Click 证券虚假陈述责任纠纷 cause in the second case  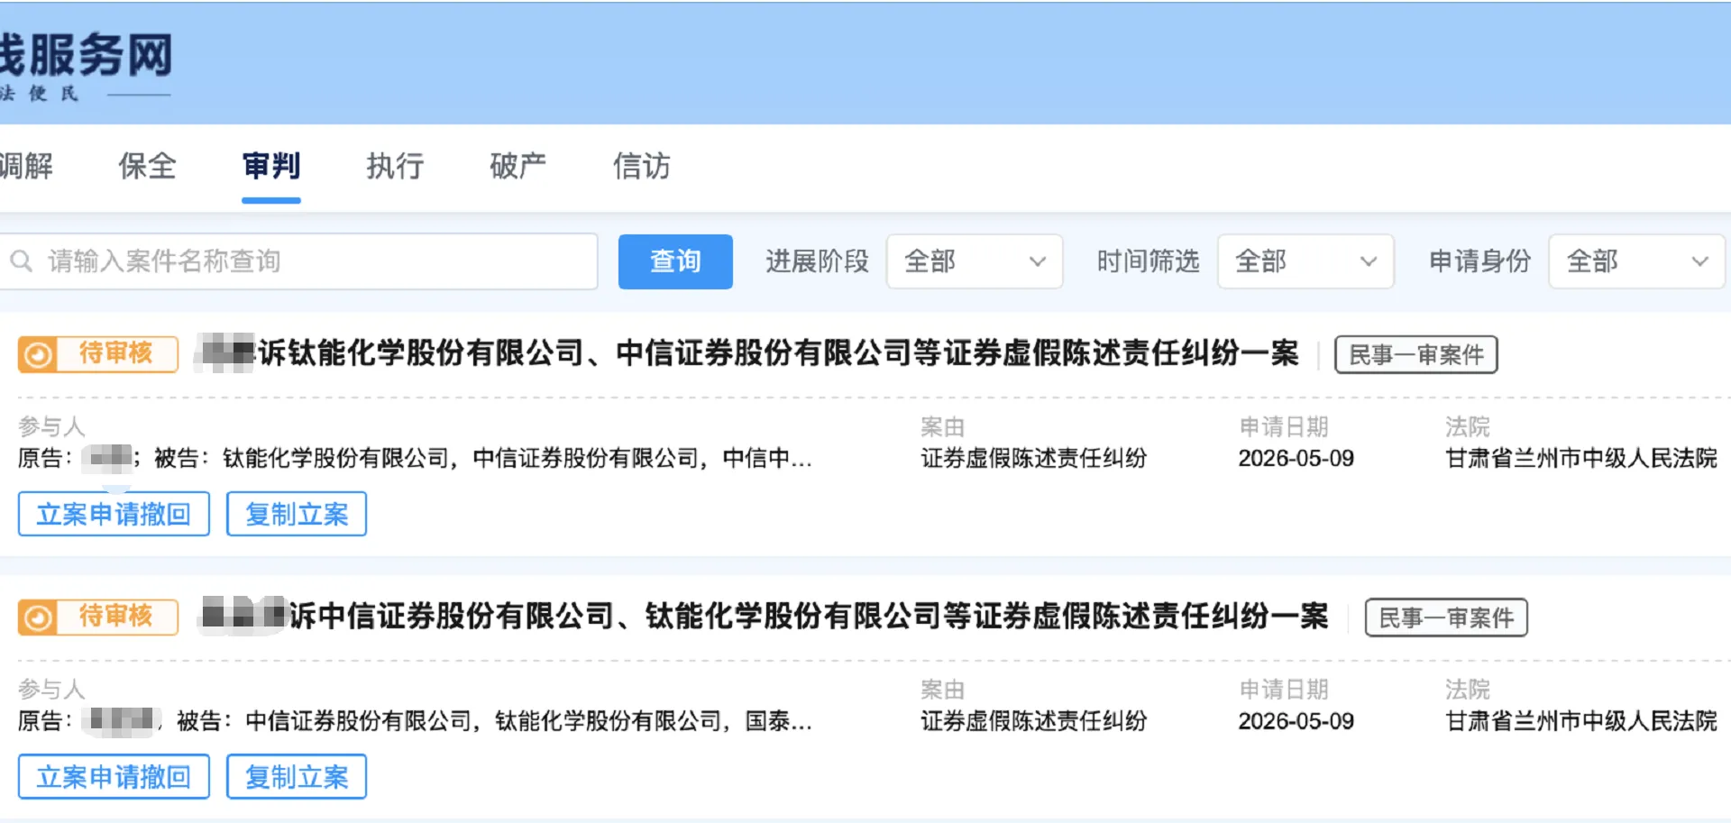[1033, 721]
